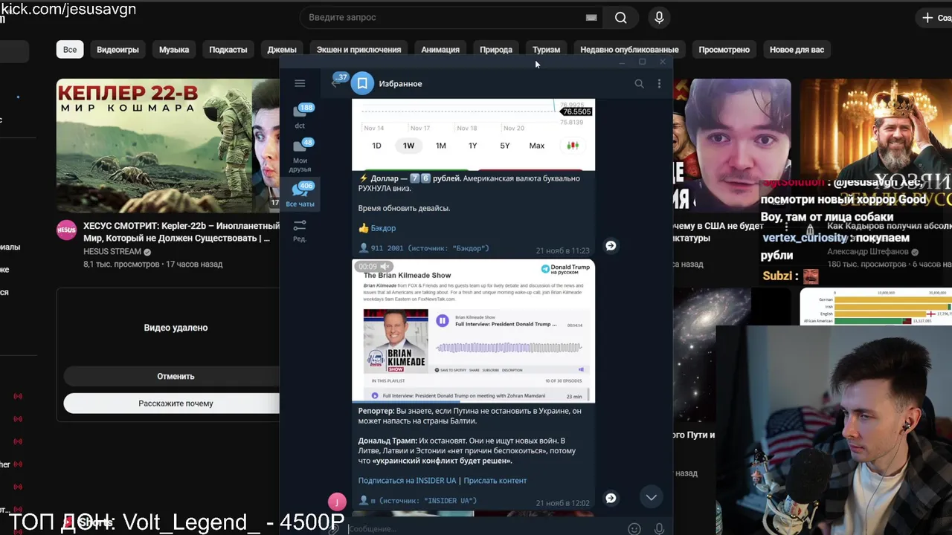
Task: Select 1M chart range
Action: click(440, 146)
